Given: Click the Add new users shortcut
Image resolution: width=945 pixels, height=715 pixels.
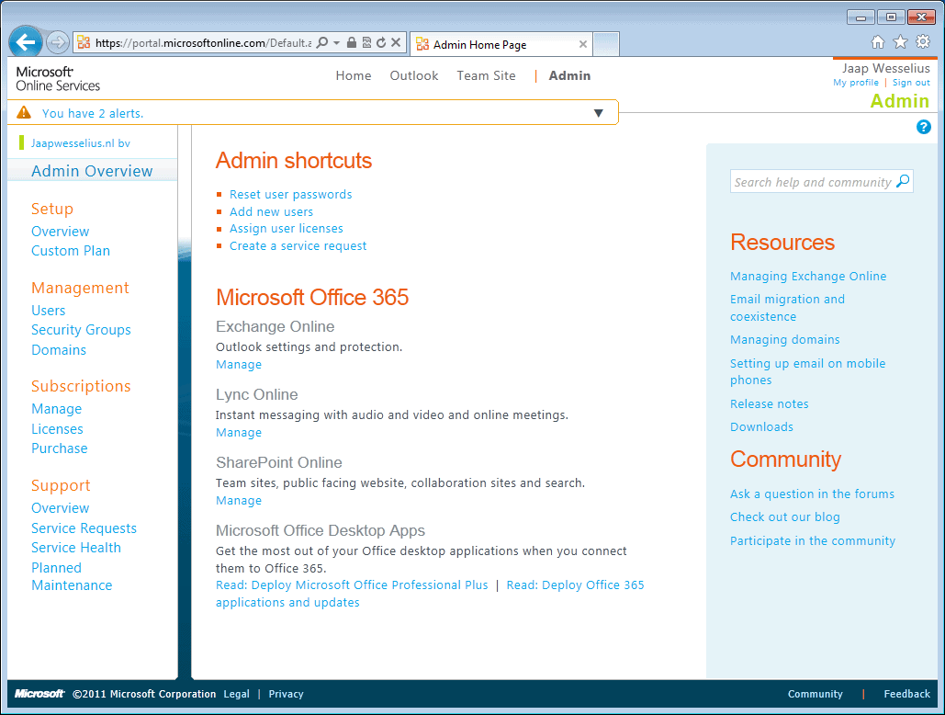Looking at the screenshot, I should (271, 212).
